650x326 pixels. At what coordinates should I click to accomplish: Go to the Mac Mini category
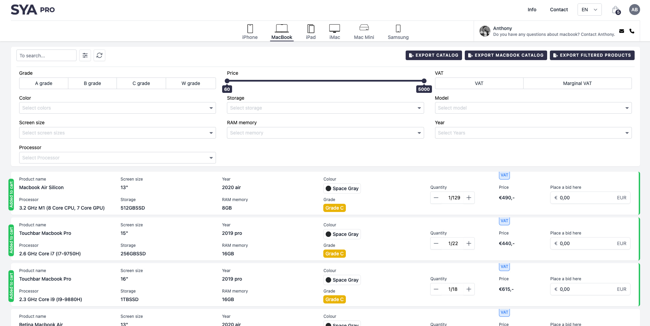pyautogui.click(x=364, y=32)
